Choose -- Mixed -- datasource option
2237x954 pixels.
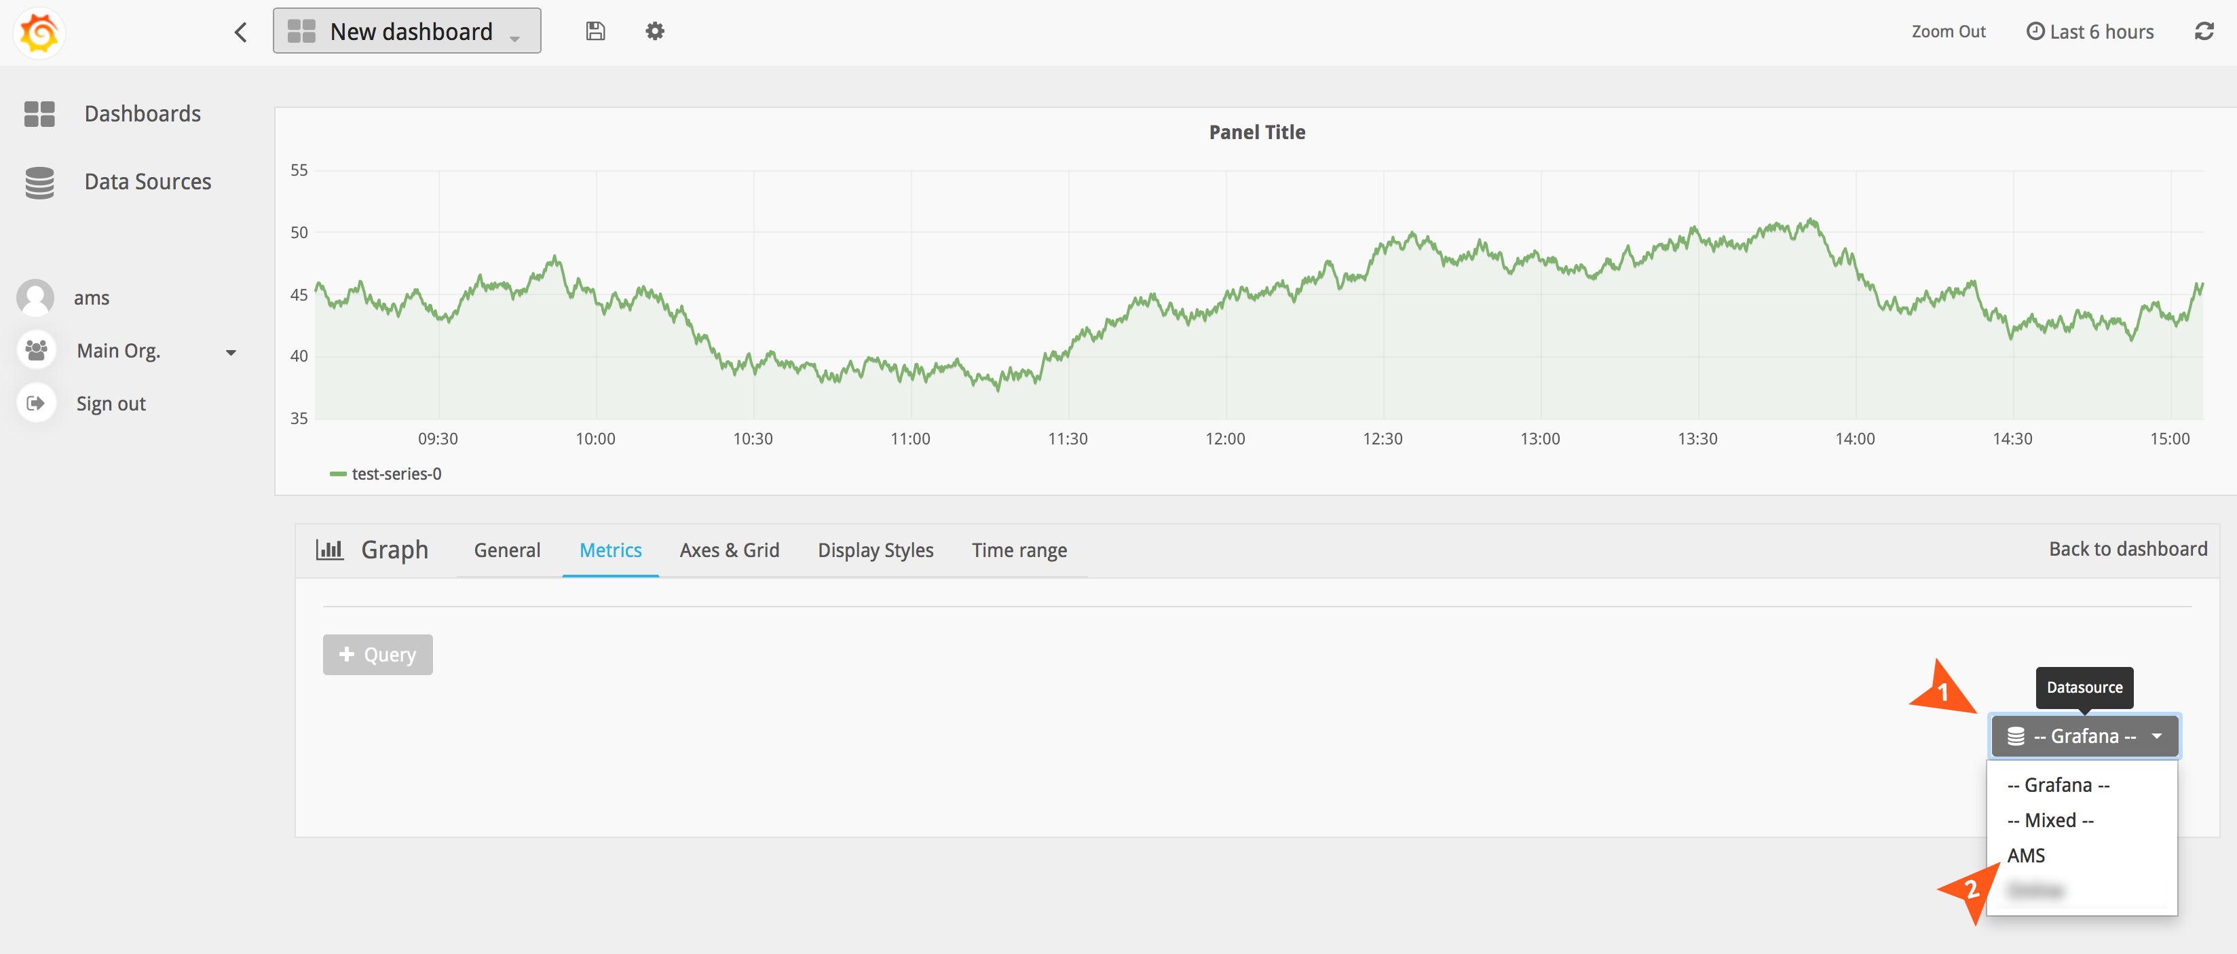click(x=2050, y=820)
